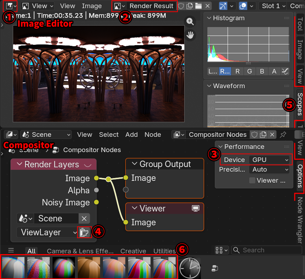
Task: Open the asset shelf hamburger menu
Action: pyautogui.click(x=11, y=250)
